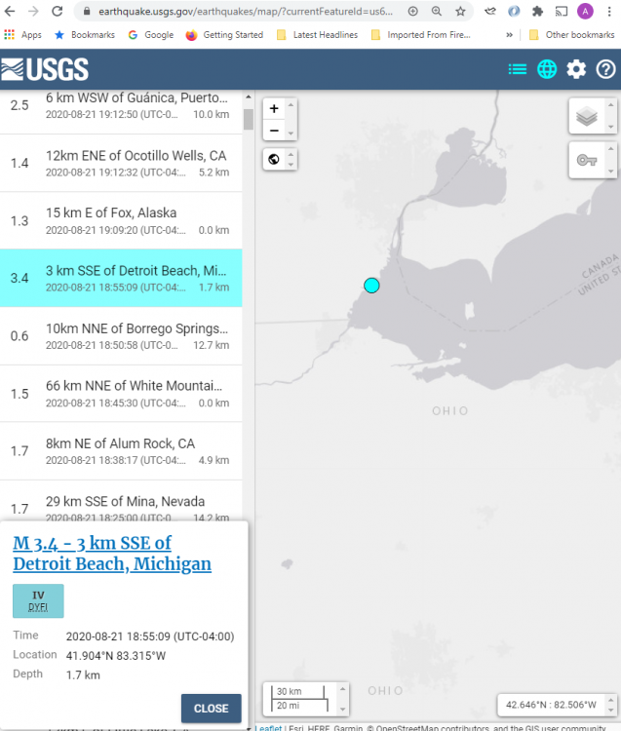
Task: Click the zoom-to-world globe control
Action: (x=274, y=160)
